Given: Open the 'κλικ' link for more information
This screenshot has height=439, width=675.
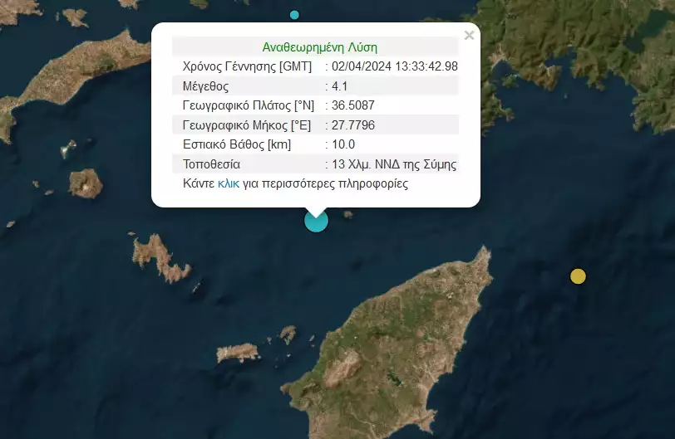Looking at the screenshot, I should coord(229,184).
